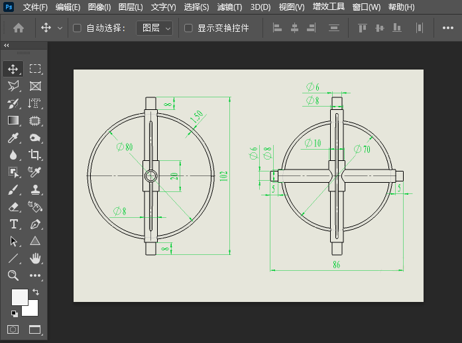Viewport: 462px width, 343px height.
Task: Open the 文件(F) menu
Action: 35,7
